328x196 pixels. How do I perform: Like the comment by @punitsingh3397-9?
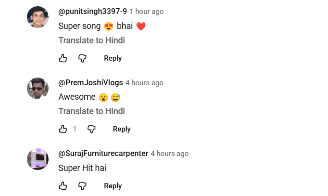click(x=63, y=58)
